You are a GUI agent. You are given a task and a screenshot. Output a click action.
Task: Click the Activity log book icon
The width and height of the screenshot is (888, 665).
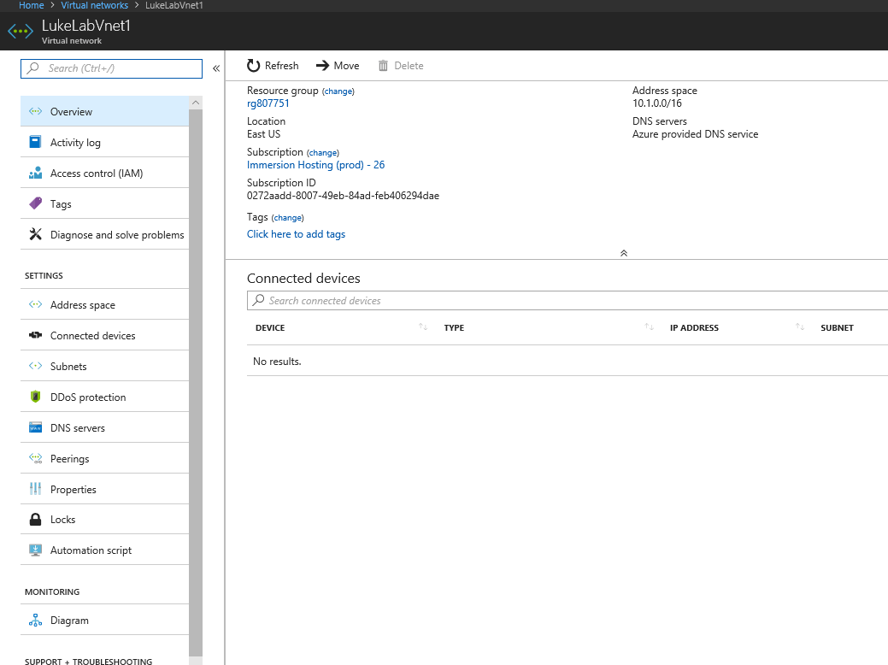[x=35, y=142]
